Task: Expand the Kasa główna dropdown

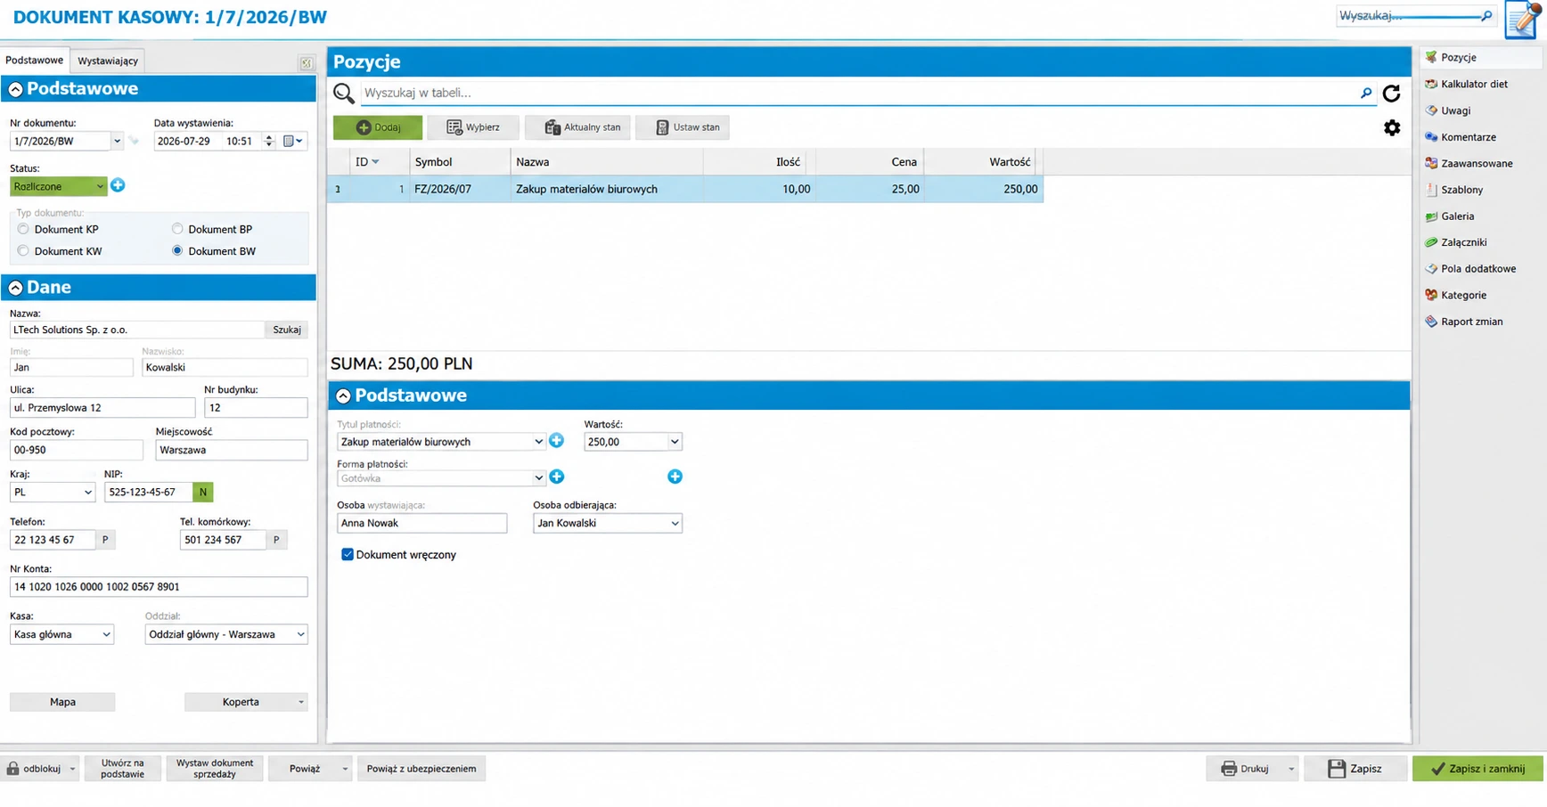Action: (x=61, y=634)
